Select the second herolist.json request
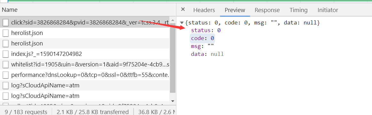372x115 pixels. 85,44
